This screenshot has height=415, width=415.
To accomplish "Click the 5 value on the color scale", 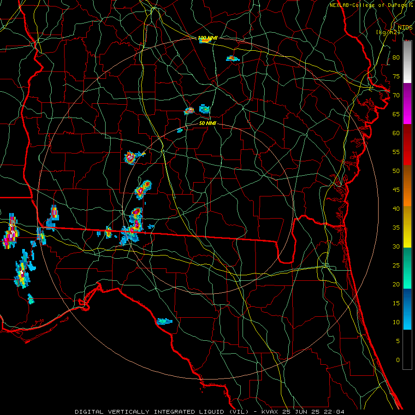I will click(x=398, y=341).
